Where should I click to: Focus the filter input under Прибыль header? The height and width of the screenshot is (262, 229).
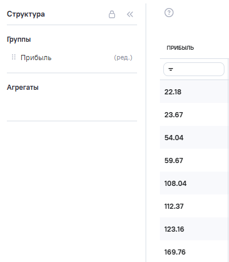(x=194, y=69)
